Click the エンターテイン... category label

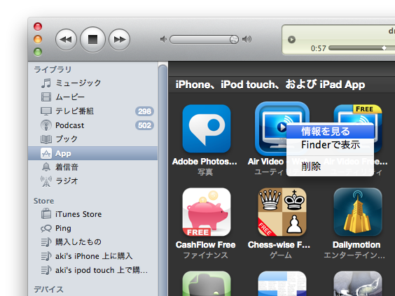click(354, 255)
